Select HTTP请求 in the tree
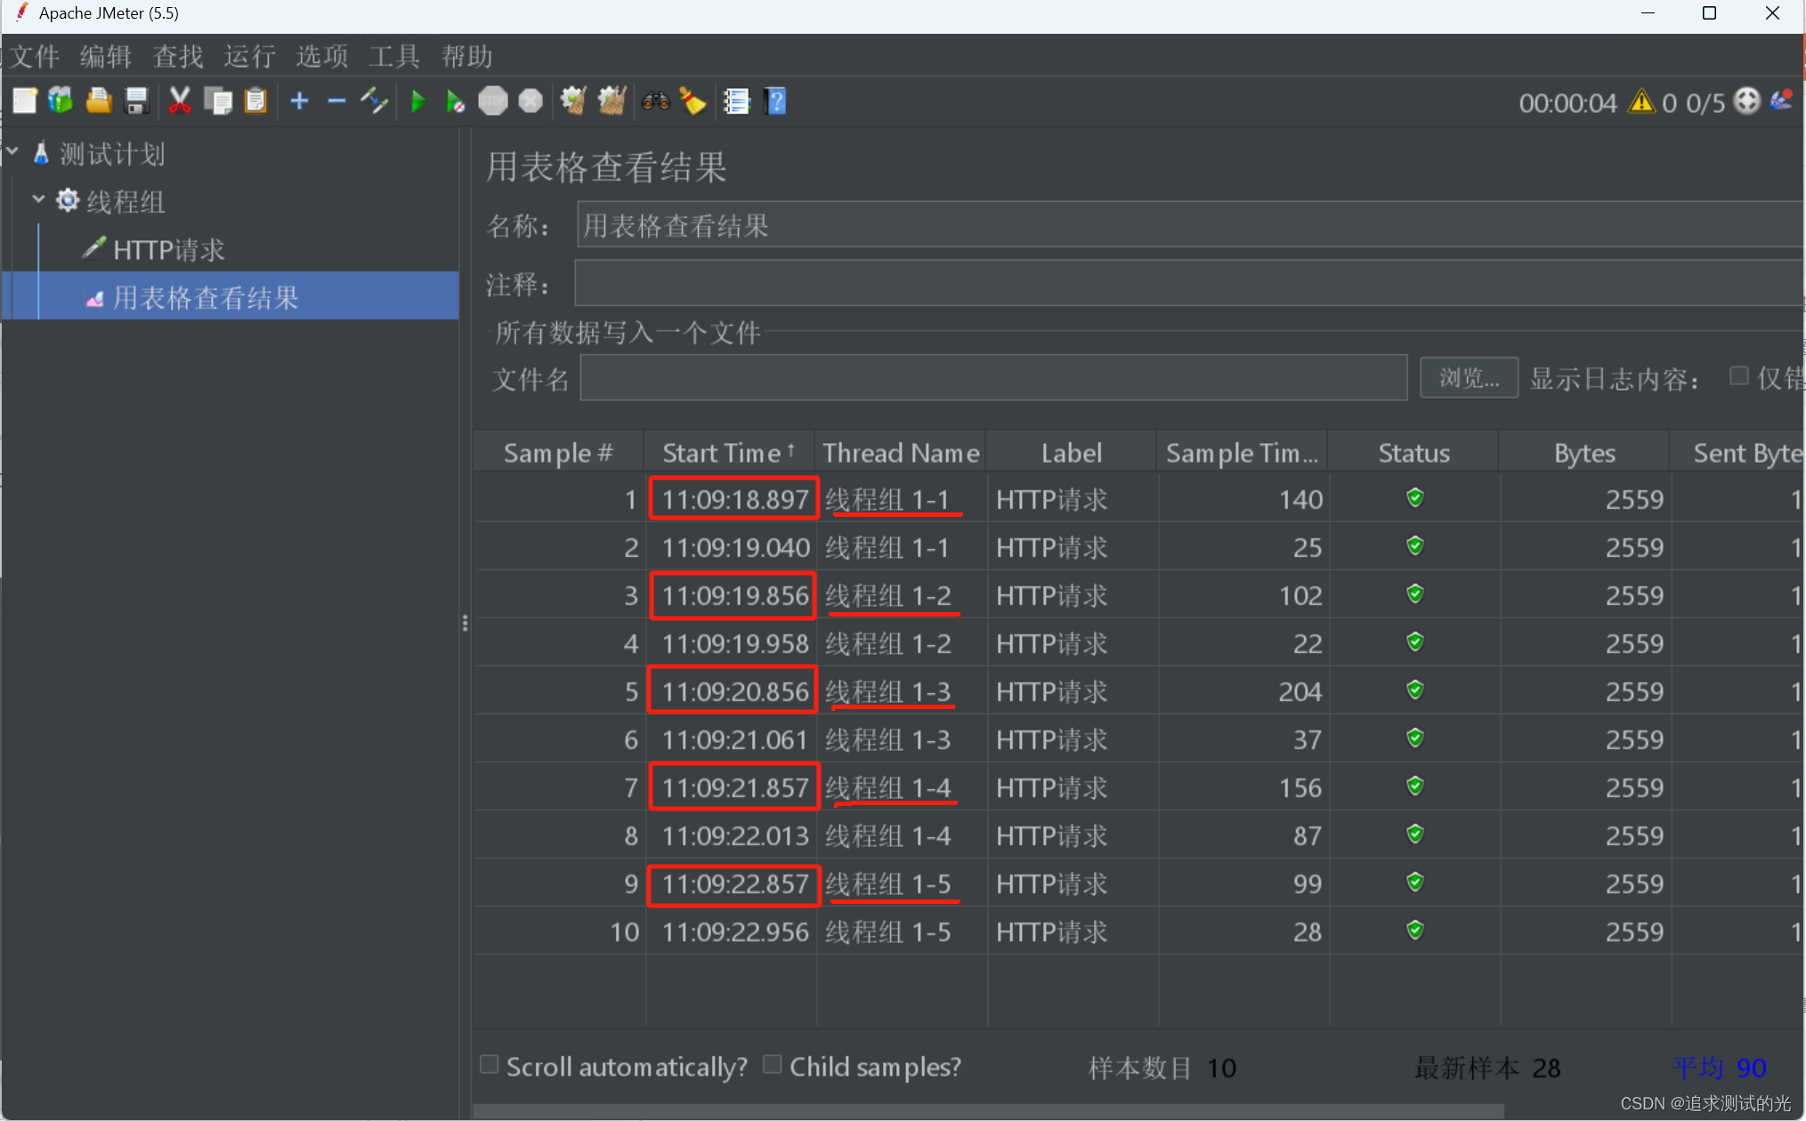Image resolution: width=1806 pixels, height=1121 pixels. click(x=168, y=250)
